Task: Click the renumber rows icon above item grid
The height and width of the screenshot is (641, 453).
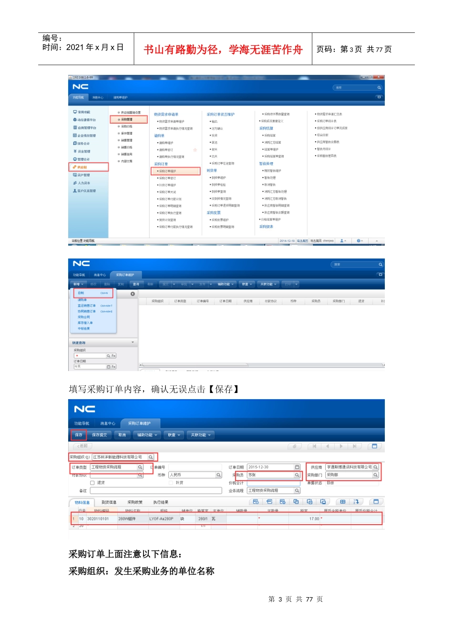Action: coord(356,502)
